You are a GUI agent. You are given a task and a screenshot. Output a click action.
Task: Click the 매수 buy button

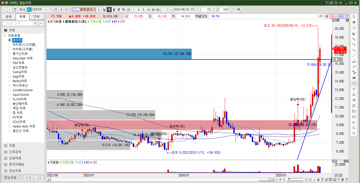(334, 16)
